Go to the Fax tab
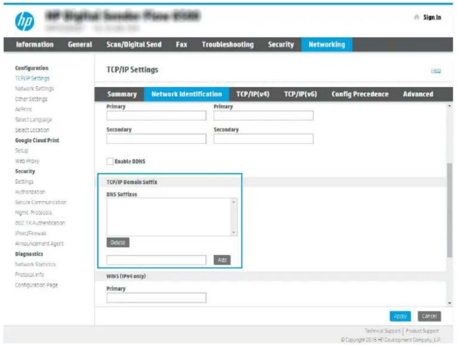458x345 pixels. point(182,44)
